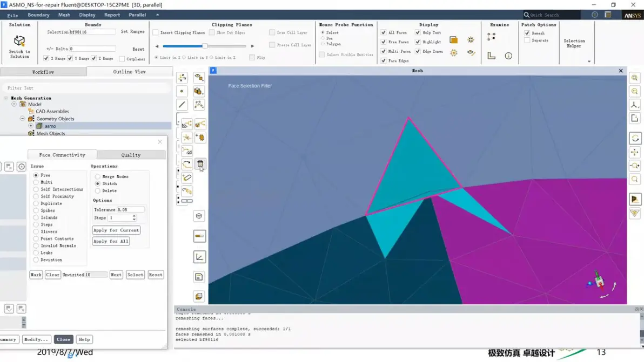Viewport: 644px width, 362px height.
Task: Adjust the Steps spinner arrows
Action: [x=134, y=218]
